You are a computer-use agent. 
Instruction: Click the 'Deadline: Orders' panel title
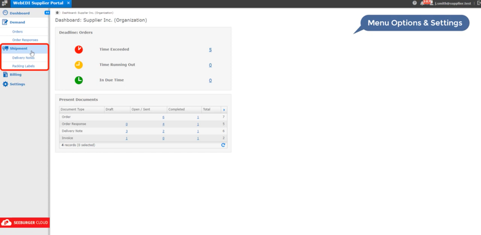coord(76,32)
